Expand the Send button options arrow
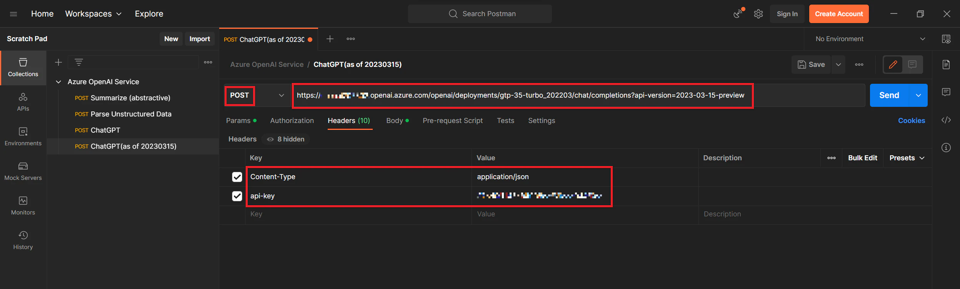This screenshot has height=289, width=960. click(x=918, y=95)
